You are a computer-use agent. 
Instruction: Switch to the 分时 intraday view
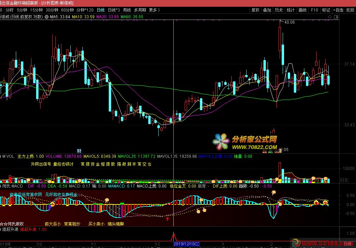click(x=9, y=10)
